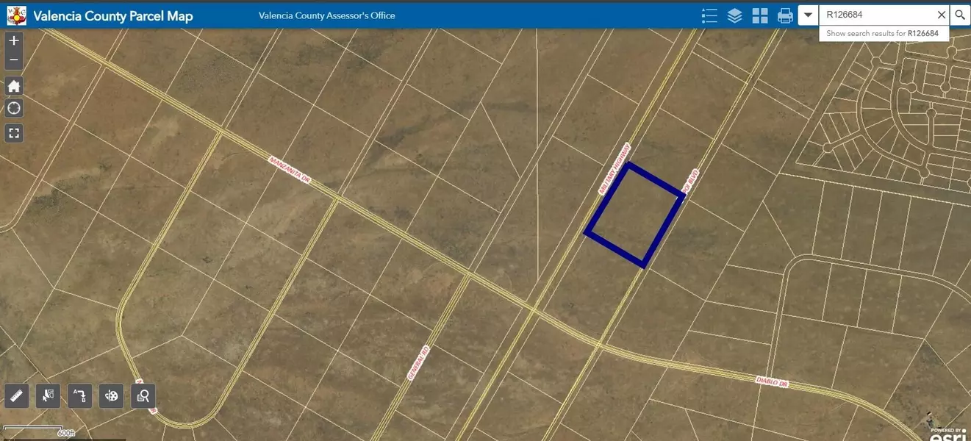Expand the search source dropdown arrow
971x441 pixels.
[x=809, y=15]
